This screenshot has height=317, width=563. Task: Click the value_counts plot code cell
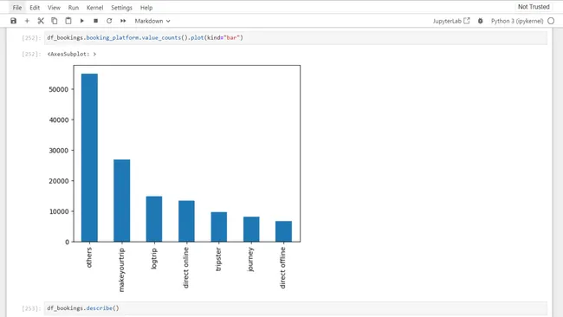(295, 38)
